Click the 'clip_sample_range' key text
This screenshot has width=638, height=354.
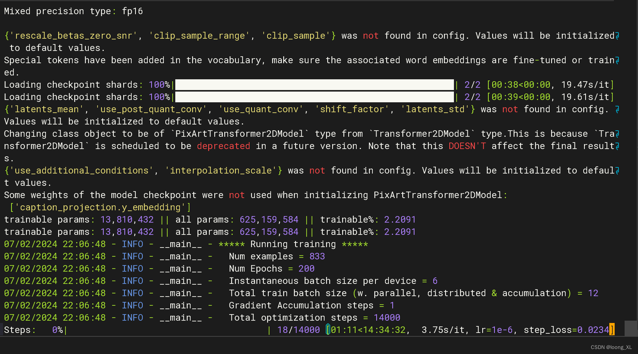(x=199, y=36)
